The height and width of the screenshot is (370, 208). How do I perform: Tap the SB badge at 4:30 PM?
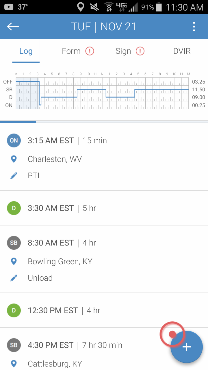14,345
